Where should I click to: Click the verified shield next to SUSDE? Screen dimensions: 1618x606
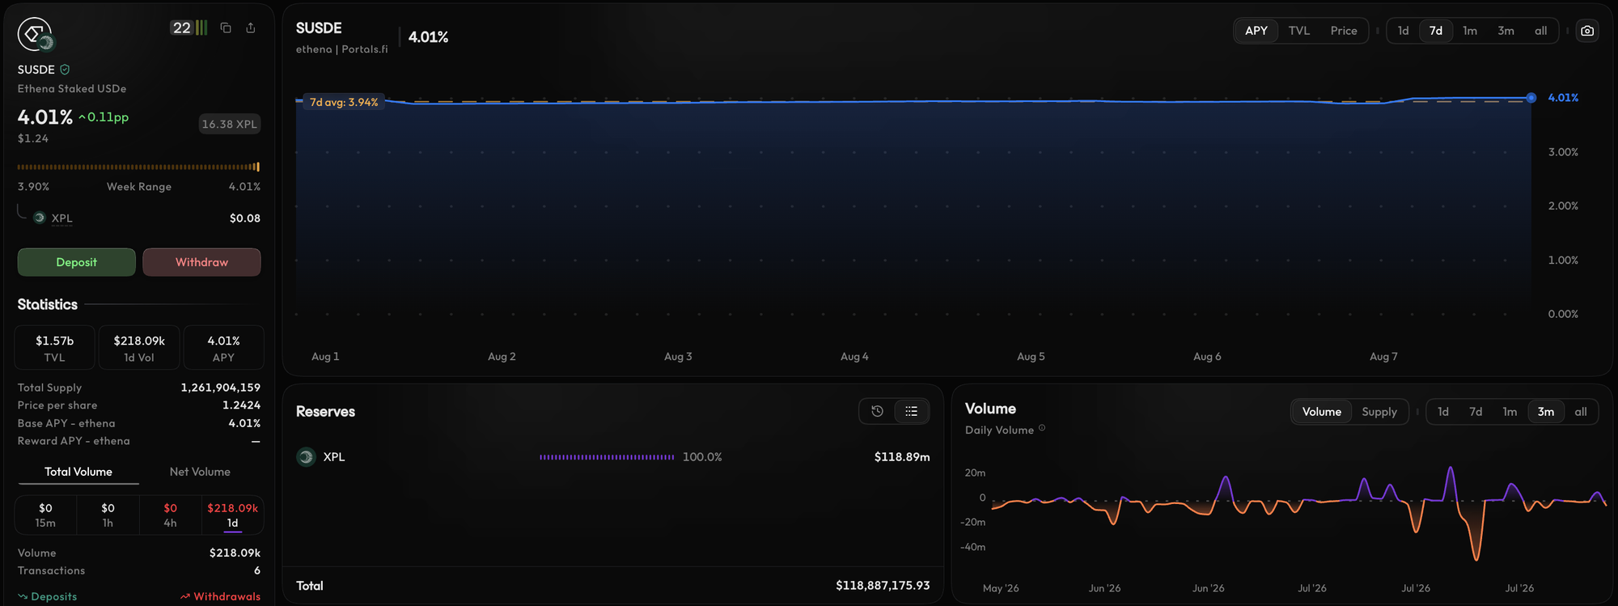click(65, 70)
